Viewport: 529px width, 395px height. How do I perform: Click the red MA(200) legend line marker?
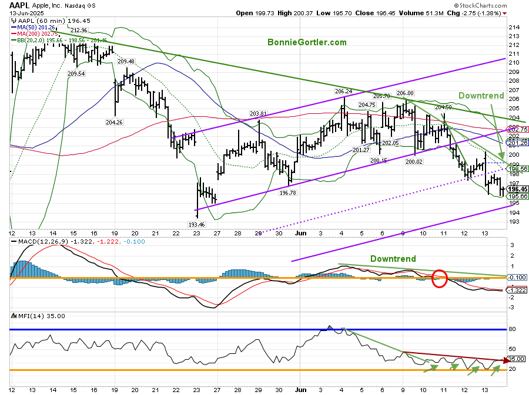pyautogui.click(x=14, y=33)
